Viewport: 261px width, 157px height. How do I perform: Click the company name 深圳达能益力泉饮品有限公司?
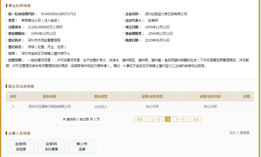click(166, 14)
